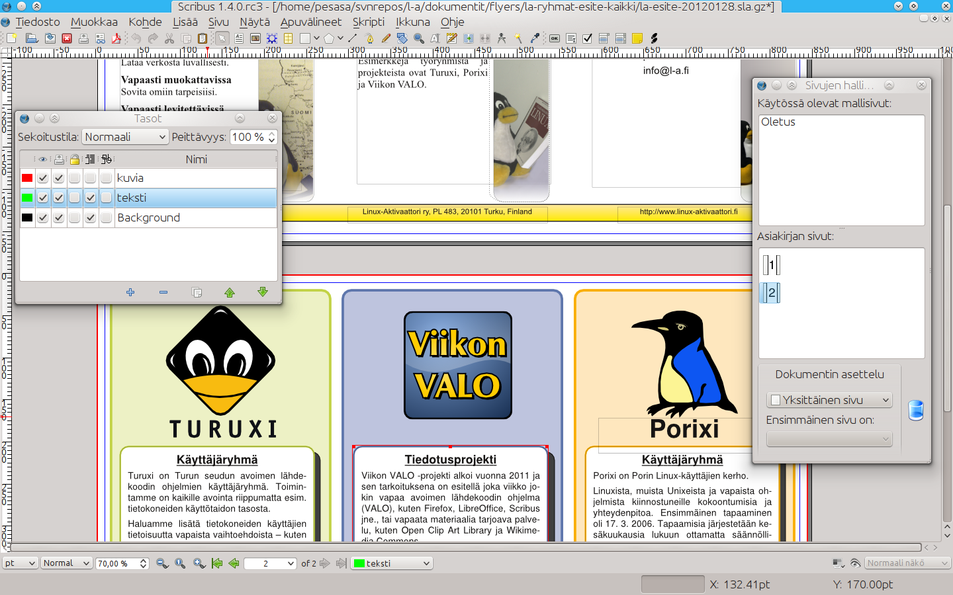Toggle the lock checkbox for teksti layer
The width and height of the screenshot is (953, 595).
pos(75,198)
